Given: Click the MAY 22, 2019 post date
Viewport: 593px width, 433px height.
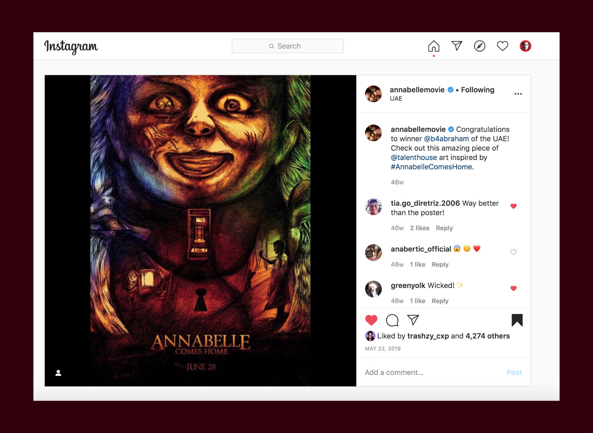Looking at the screenshot, I should 383,348.
